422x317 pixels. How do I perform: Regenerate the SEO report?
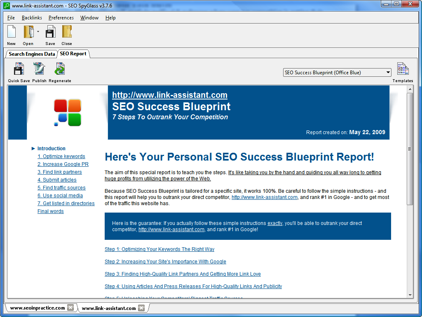(x=60, y=69)
